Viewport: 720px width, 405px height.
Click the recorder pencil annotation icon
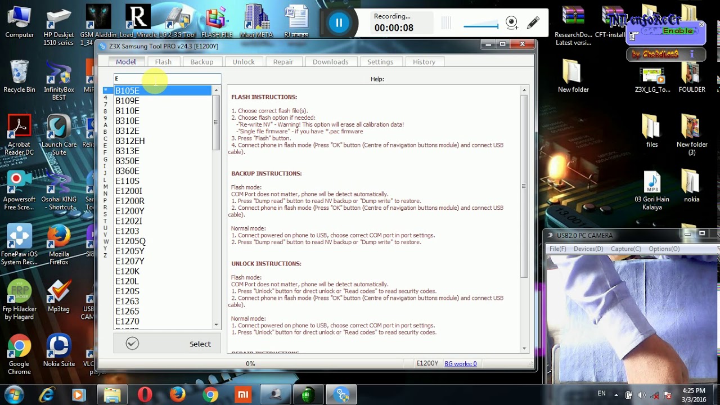(533, 22)
